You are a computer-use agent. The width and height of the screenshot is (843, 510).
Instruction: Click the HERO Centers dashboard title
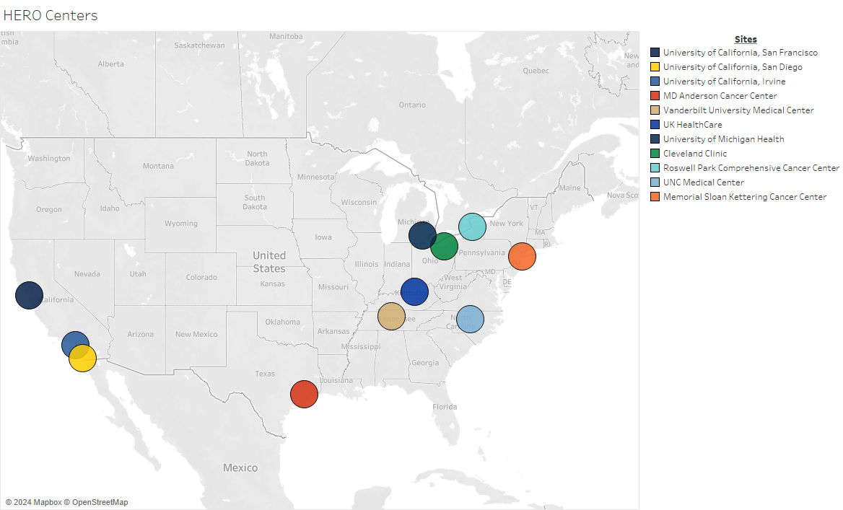50,14
